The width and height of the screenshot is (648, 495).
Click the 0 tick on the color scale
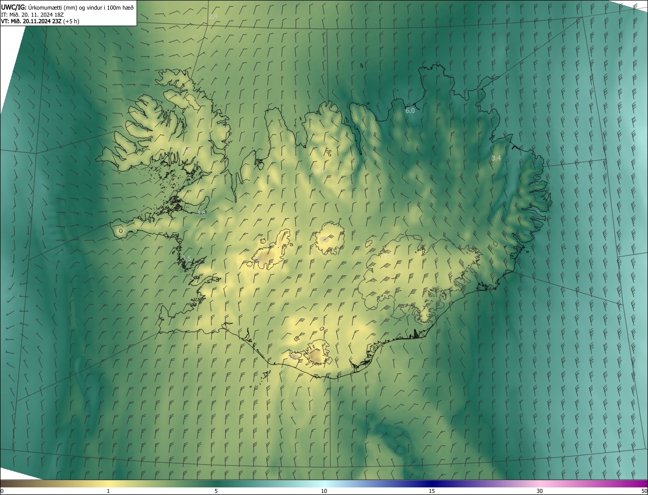(2, 491)
